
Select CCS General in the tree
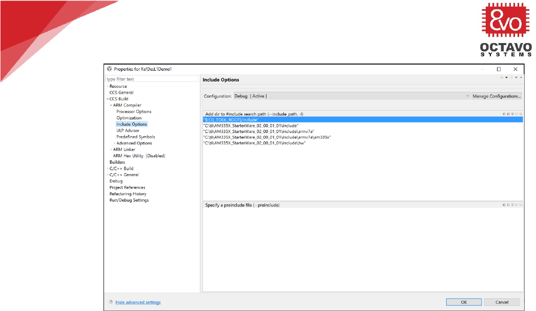tap(121, 93)
